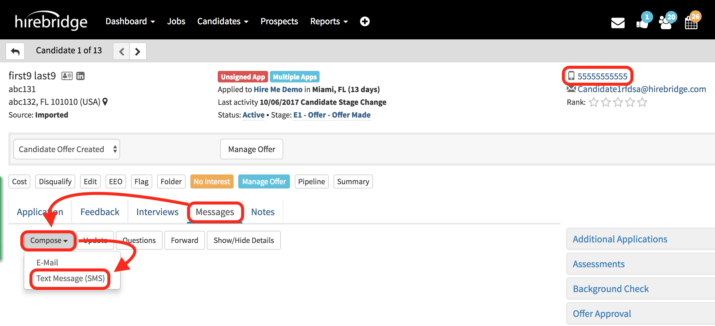Click the back arrow return icon
This screenshot has width=715, height=326.
point(15,51)
